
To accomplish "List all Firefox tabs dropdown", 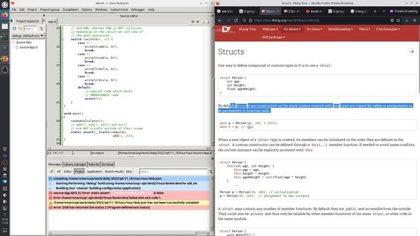I will 383,11.
